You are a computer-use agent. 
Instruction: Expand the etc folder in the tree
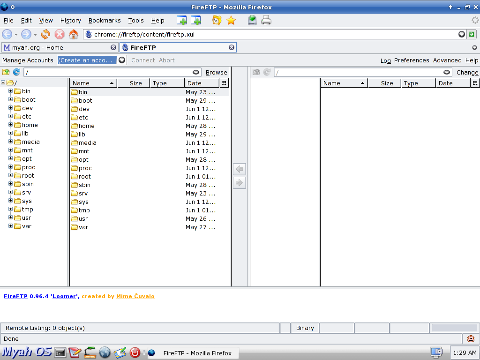[10, 116]
